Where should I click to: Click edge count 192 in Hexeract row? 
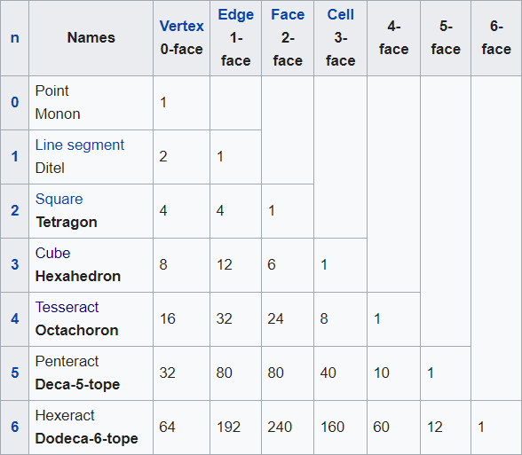[x=228, y=428]
